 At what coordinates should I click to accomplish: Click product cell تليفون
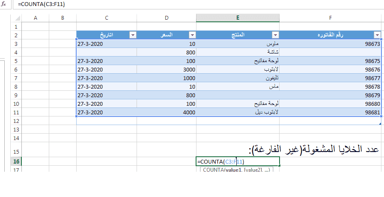(x=238, y=78)
